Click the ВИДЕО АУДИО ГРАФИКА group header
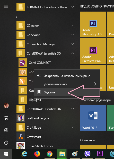This screenshot has width=114, height=159. [97, 6]
